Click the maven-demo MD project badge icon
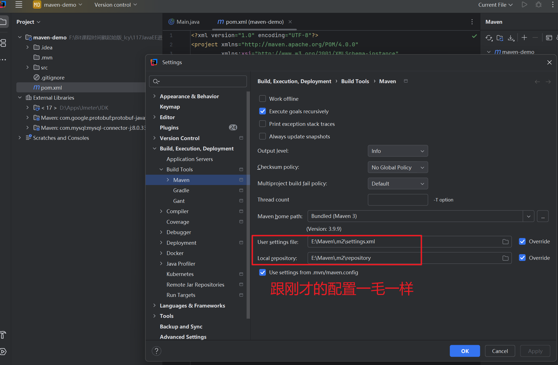The width and height of the screenshot is (558, 365). (37, 5)
